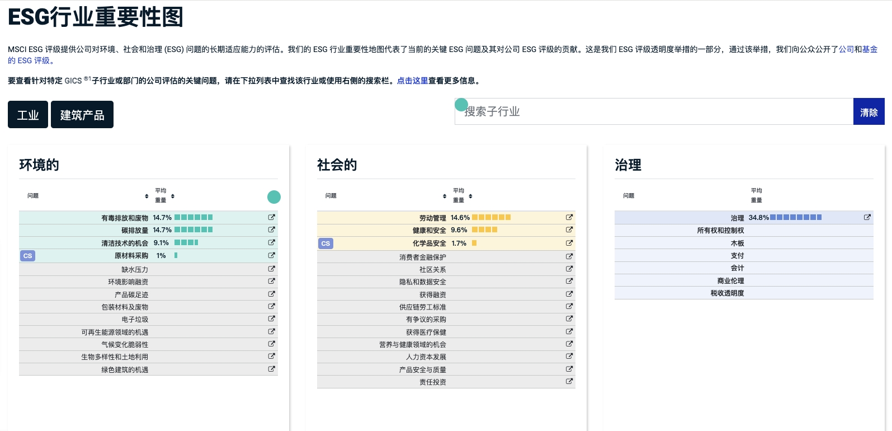Open the 公司 ESG ratings link
The height and width of the screenshot is (431, 892).
click(x=846, y=49)
